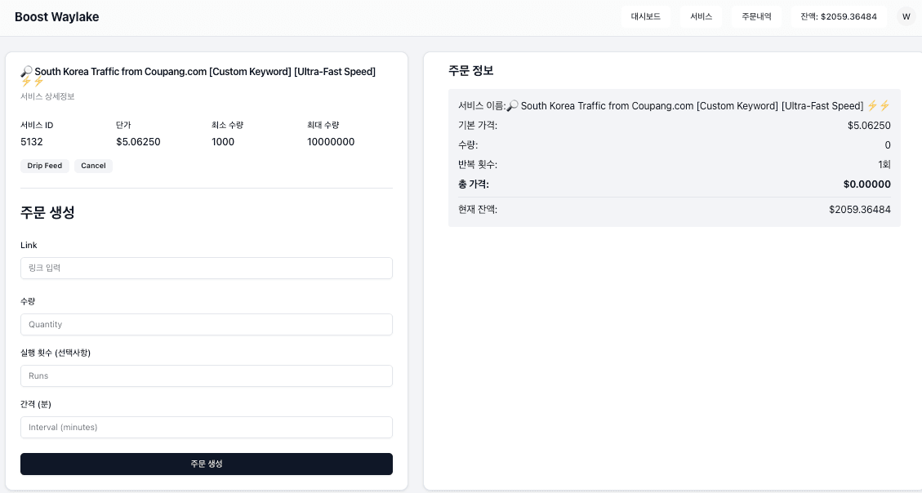The width and height of the screenshot is (922, 493).
Task: Click the magnifying glass emoji in the service title
Action: point(27,71)
